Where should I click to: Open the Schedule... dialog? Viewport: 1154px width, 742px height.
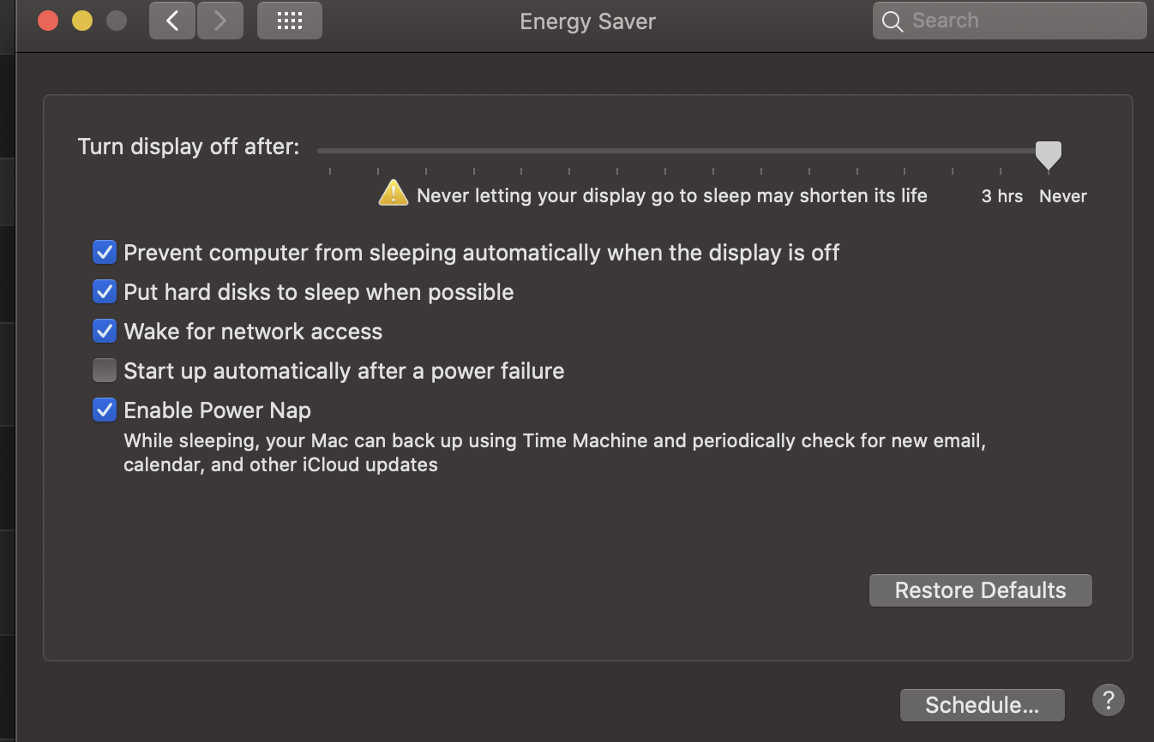983,705
